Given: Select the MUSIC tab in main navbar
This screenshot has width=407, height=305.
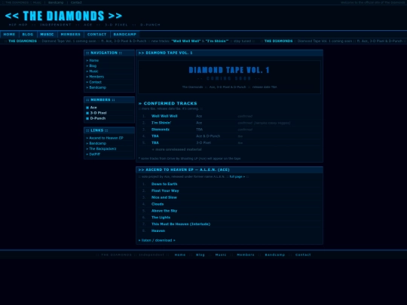Looking at the screenshot, I should pyautogui.click(x=47, y=34).
